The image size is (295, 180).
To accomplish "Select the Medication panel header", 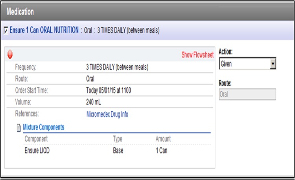I will coord(147,12).
